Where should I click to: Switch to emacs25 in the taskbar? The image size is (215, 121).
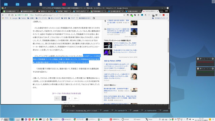pyautogui.click(x=67, y=119)
